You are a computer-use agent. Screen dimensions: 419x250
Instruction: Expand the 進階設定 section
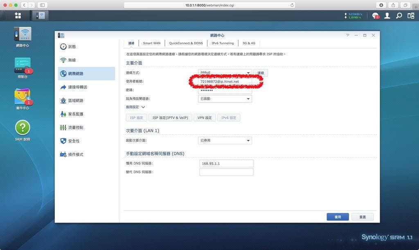pyautogui.click(x=135, y=107)
